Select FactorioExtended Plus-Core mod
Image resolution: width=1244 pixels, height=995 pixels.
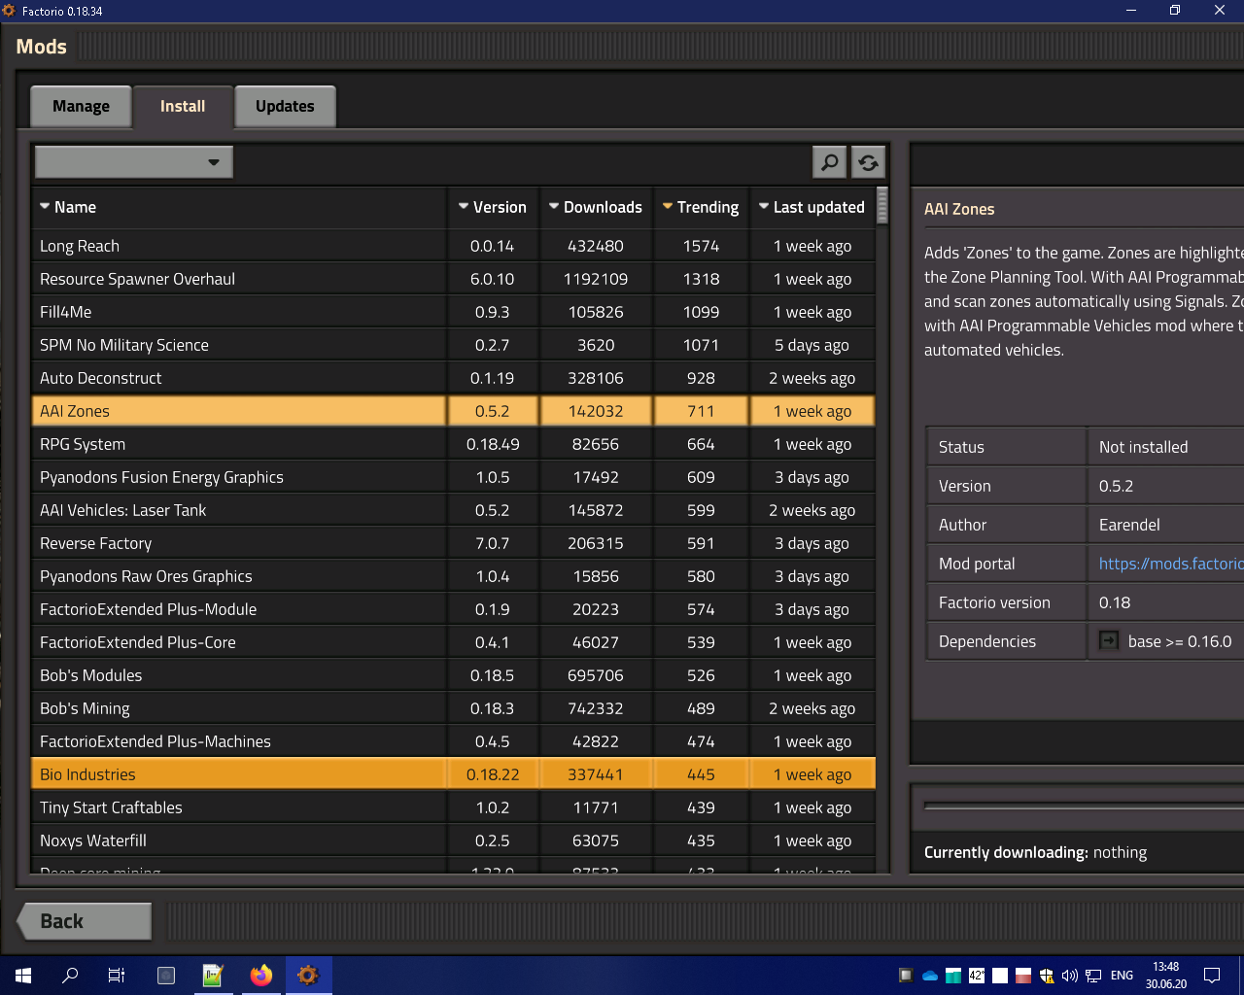[454, 642]
